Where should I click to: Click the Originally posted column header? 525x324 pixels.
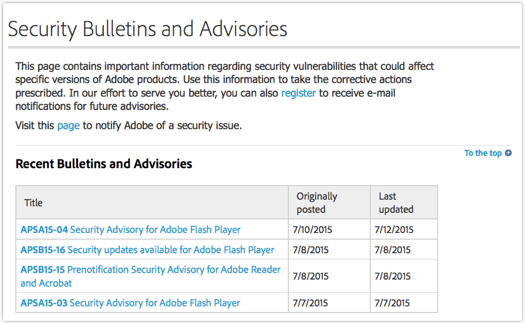[x=330, y=202]
